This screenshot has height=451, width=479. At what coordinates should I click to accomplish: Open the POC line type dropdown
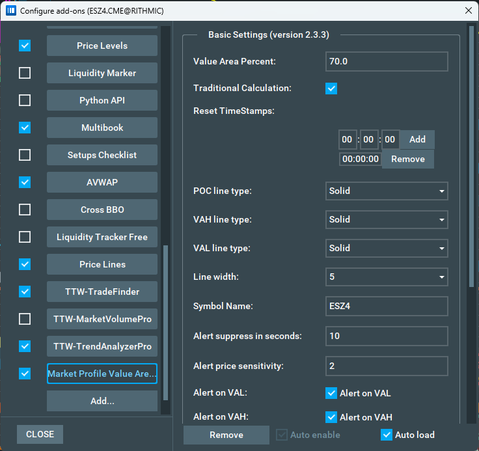tap(387, 191)
